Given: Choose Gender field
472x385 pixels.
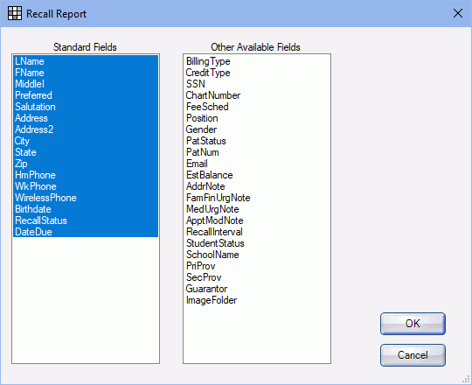Looking at the screenshot, I should [257, 129].
